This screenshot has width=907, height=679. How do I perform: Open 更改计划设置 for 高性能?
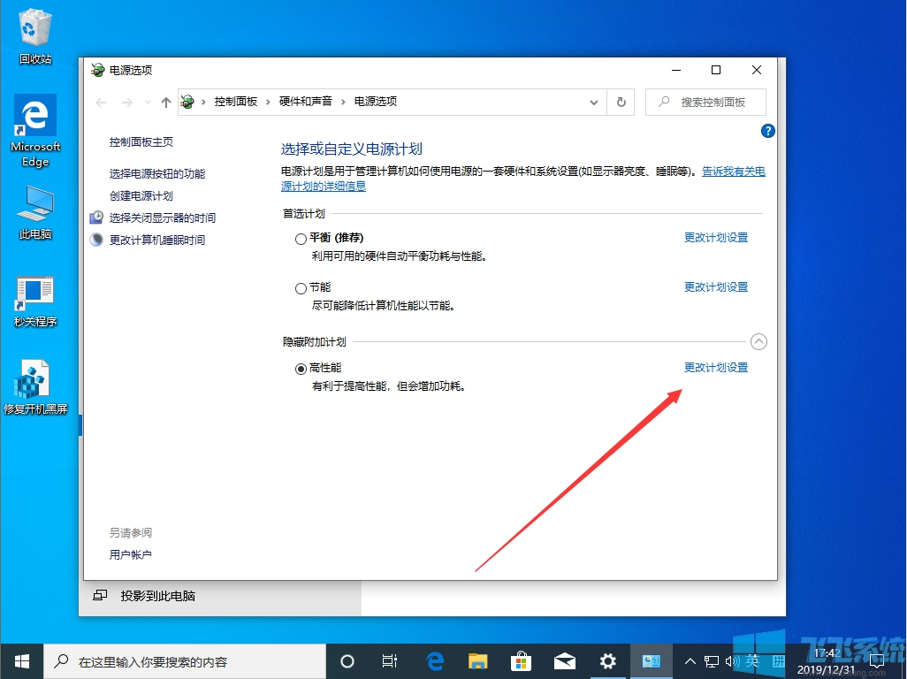[716, 367]
